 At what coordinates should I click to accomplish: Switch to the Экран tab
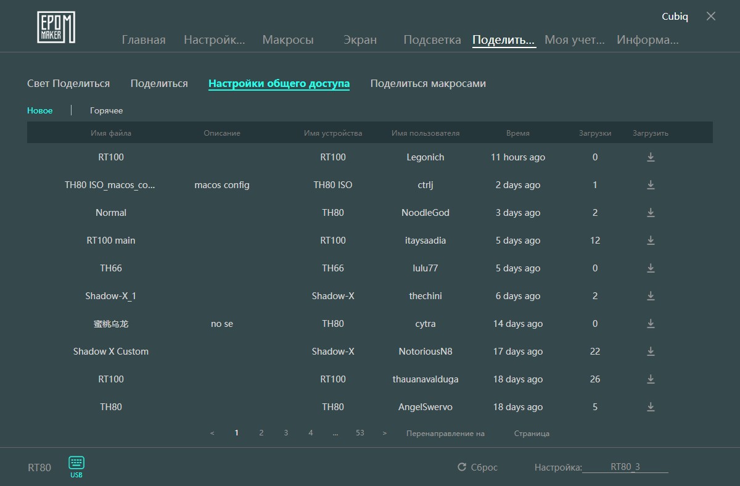(360, 40)
